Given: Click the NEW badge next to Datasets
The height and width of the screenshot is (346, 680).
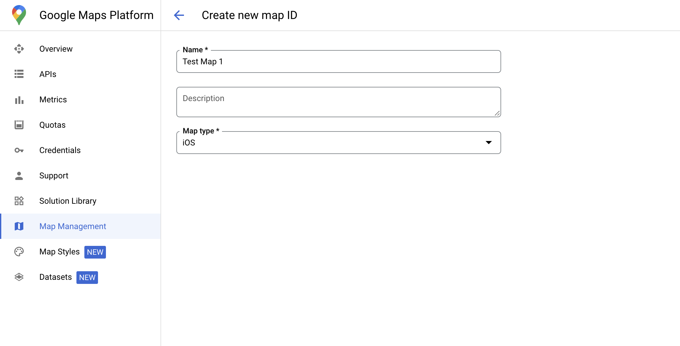Looking at the screenshot, I should tap(88, 277).
